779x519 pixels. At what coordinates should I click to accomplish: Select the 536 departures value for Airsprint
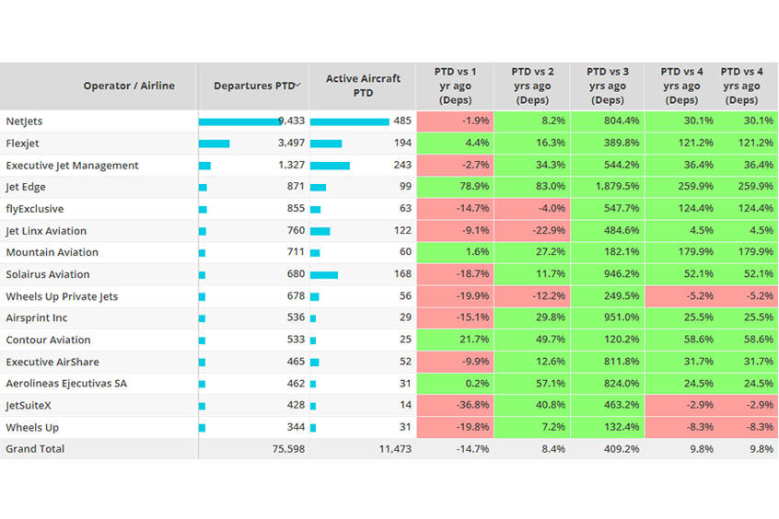coord(296,317)
